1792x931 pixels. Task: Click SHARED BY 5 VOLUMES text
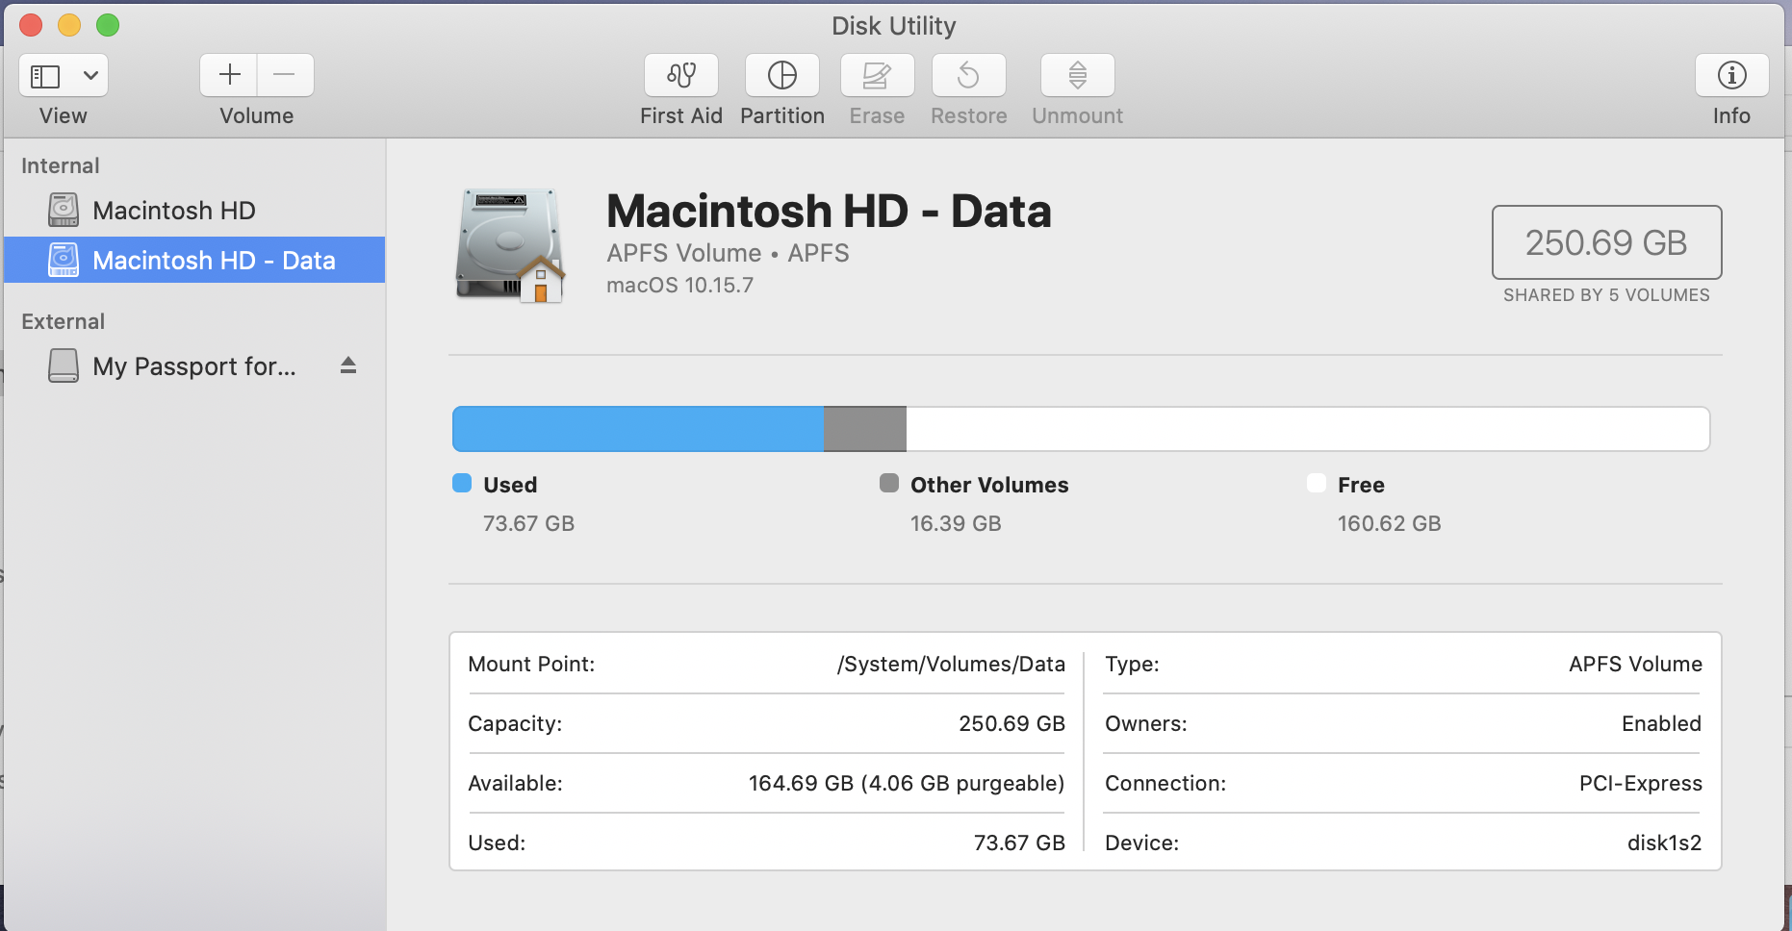point(1606,295)
